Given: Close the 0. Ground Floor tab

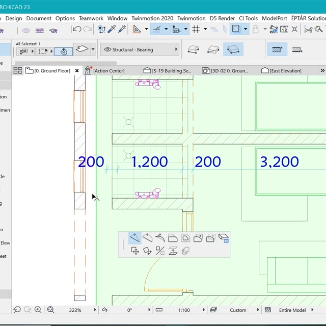Looking at the screenshot, I should 77,71.
